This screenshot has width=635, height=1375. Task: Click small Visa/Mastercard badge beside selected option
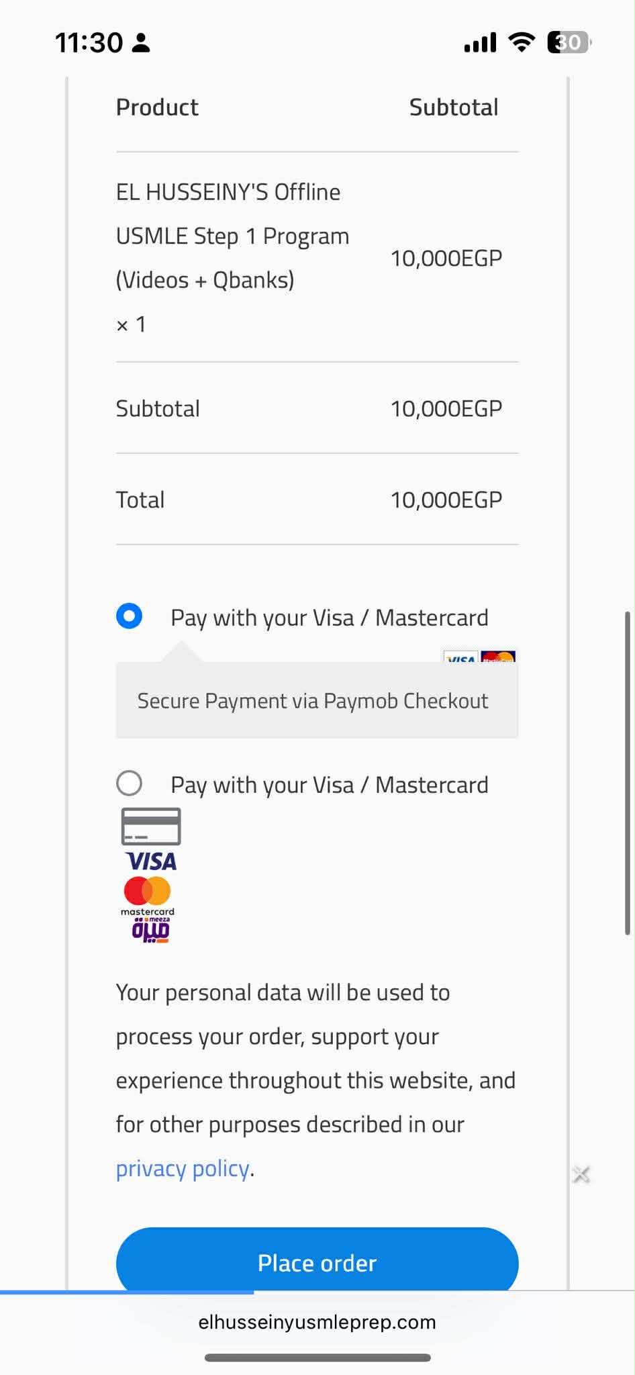tap(479, 657)
